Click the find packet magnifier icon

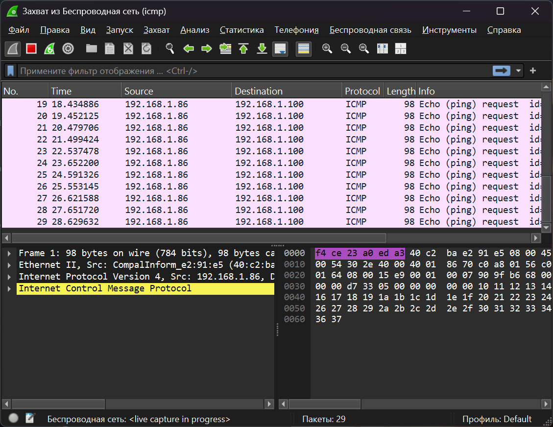[170, 48]
